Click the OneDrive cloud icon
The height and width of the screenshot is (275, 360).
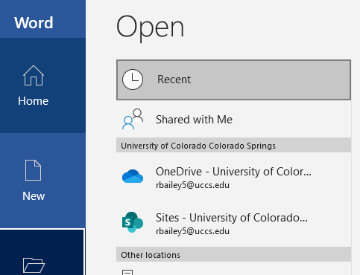tap(133, 176)
